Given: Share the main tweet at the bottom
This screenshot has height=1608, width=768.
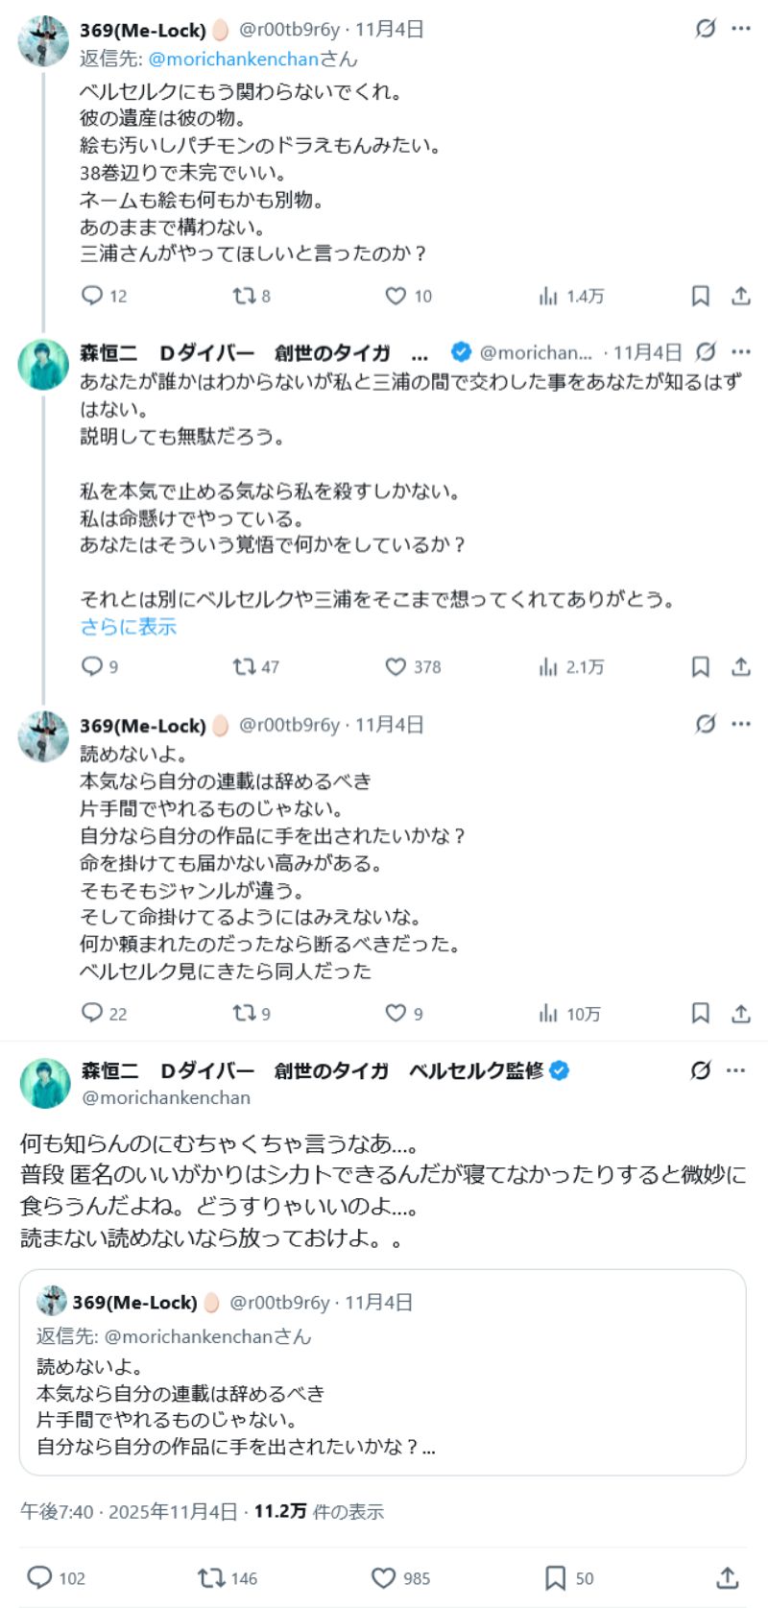Looking at the screenshot, I should [x=728, y=1578].
